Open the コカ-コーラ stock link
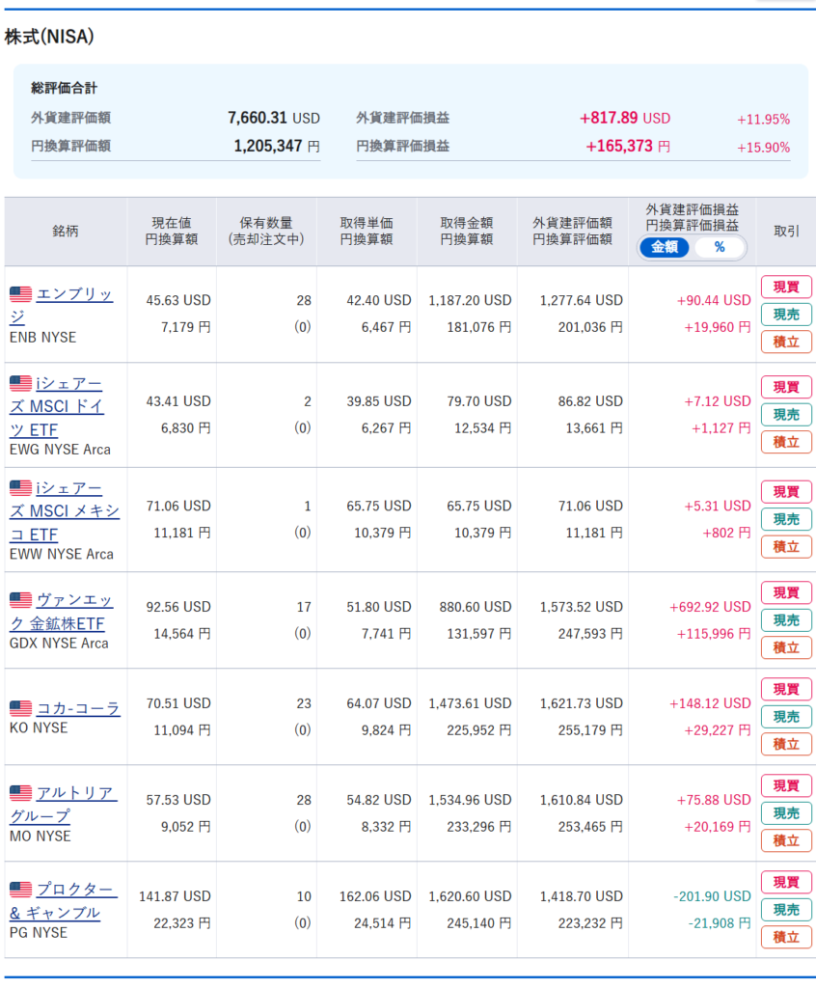Viewport: 816px width, 988px height. (x=77, y=708)
